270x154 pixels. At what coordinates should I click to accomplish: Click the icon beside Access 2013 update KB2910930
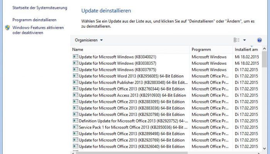pos(76,95)
